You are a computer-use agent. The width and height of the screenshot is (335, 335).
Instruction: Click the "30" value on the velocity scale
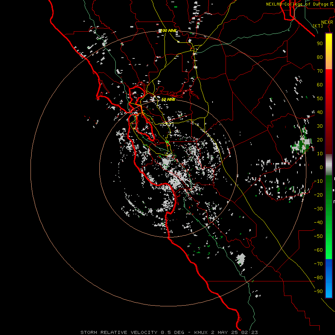320,126
